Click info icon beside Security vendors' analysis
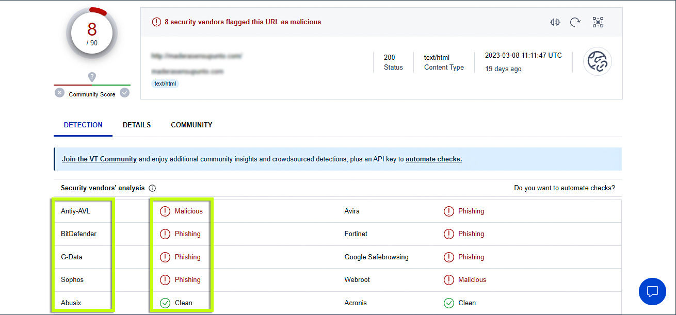Viewport: 676px width, 315px height. click(x=152, y=188)
